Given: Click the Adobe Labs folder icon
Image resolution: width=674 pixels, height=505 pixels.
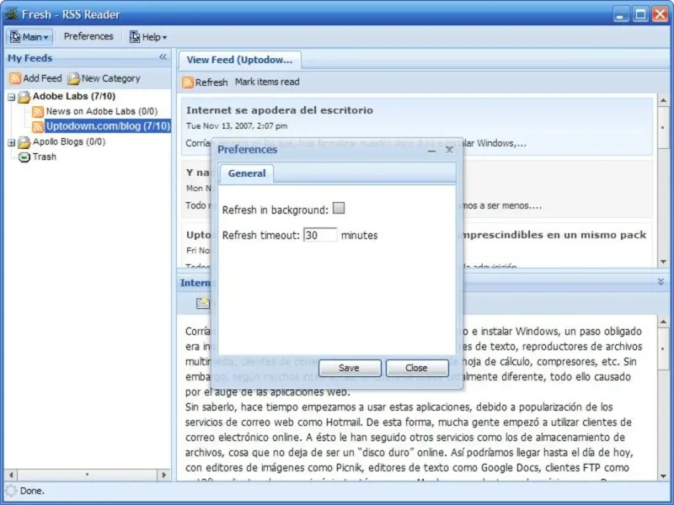Looking at the screenshot, I should [24, 97].
